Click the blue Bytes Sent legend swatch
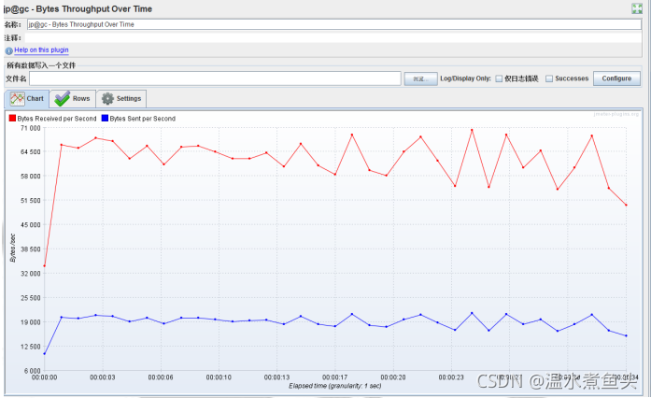The image size is (651, 398). click(105, 119)
